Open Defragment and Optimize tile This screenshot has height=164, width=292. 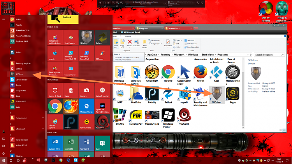coord(55,38)
